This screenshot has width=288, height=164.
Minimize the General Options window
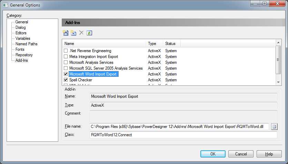(255, 4)
